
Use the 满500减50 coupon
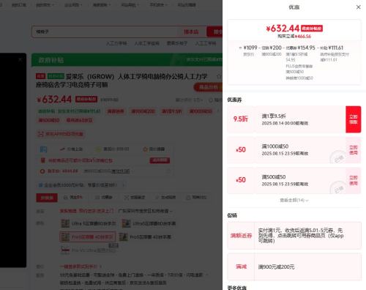353,180
